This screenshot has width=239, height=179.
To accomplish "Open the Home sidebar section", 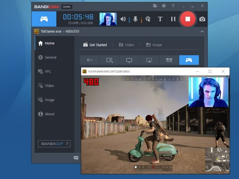I will coord(54,43).
